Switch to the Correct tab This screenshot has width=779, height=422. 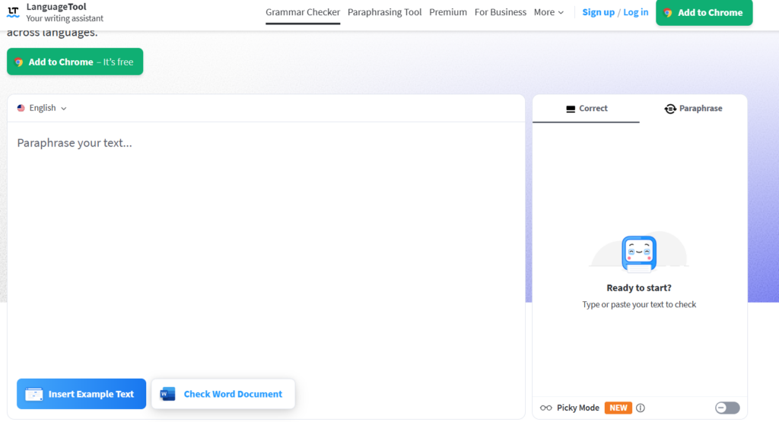click(x=587, y=108)
